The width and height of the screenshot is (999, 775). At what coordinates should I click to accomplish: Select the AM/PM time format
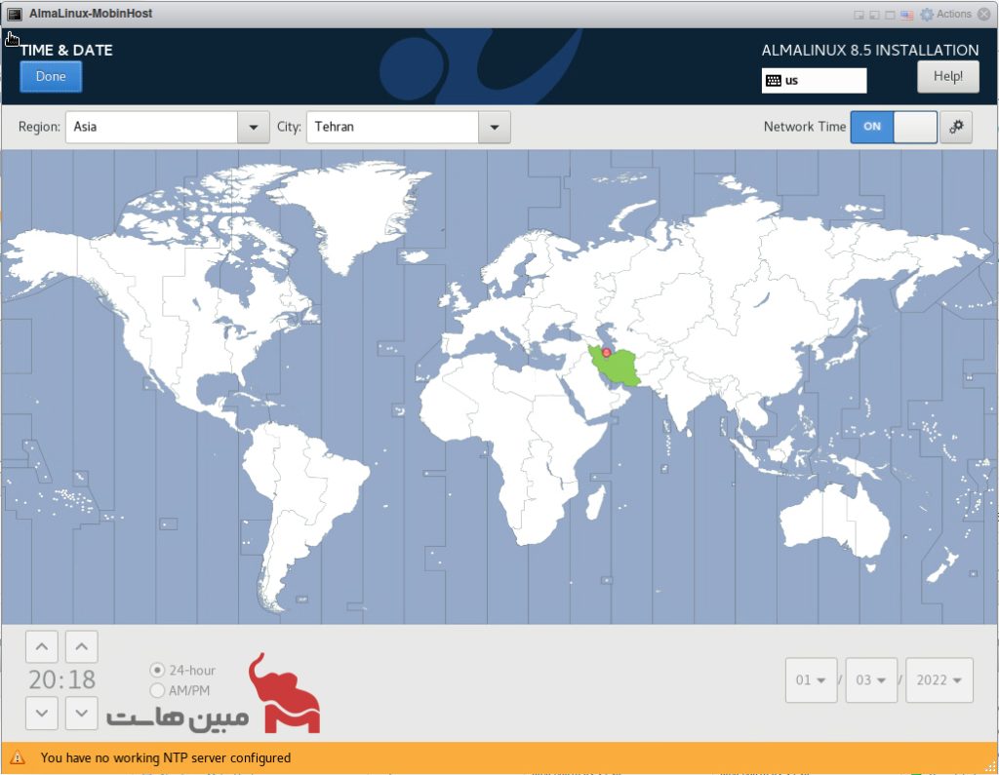(180, 690)
